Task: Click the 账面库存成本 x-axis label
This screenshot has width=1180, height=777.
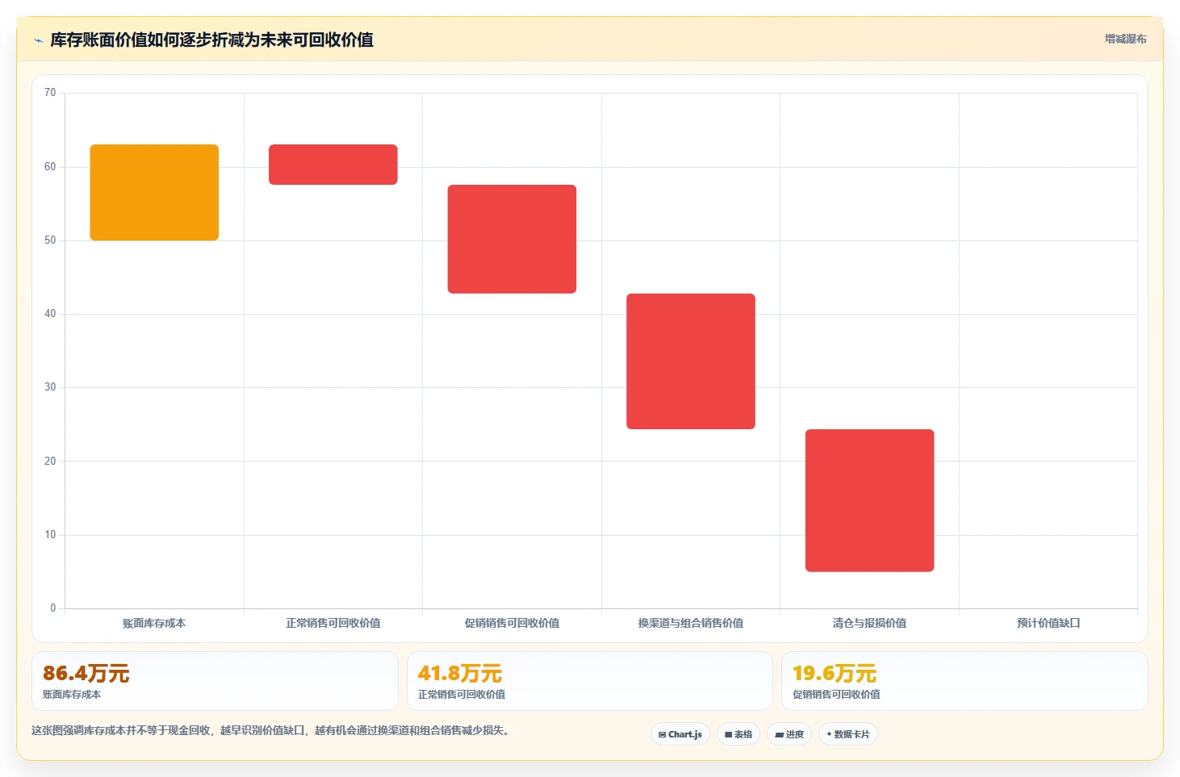Action: pos(154,623)
